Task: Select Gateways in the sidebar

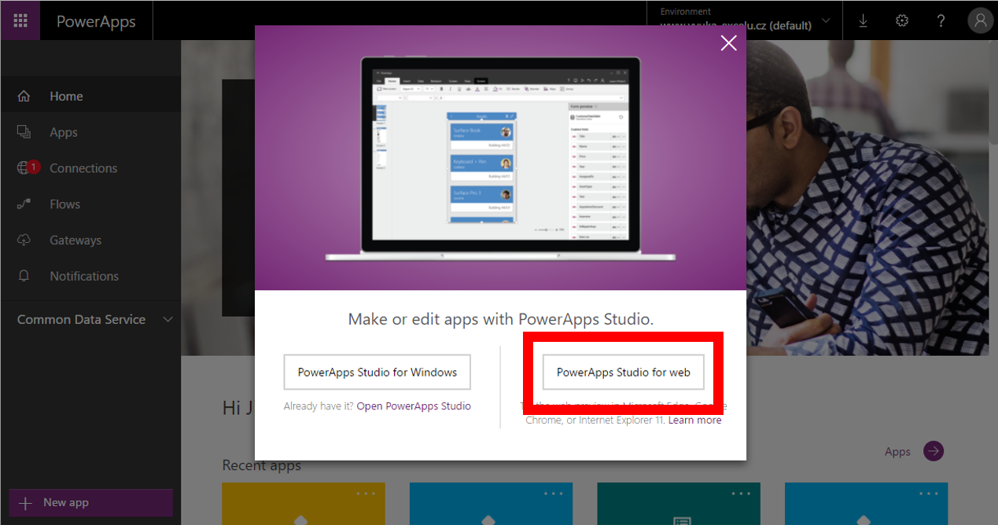Action: click(90, 240)
